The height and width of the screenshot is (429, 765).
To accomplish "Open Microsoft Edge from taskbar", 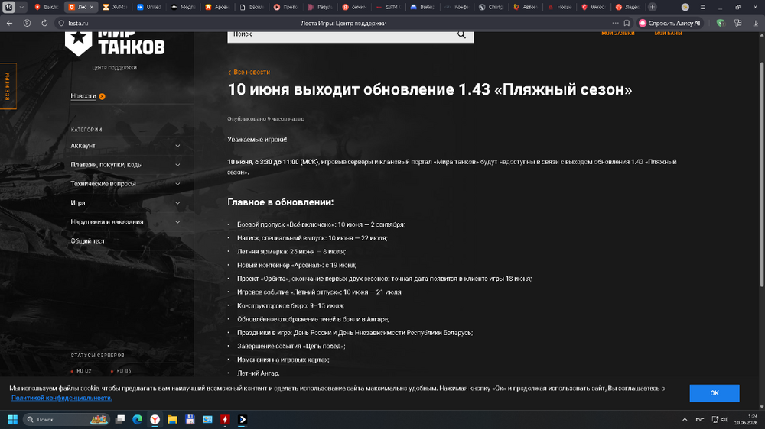I will pos(138,419).
